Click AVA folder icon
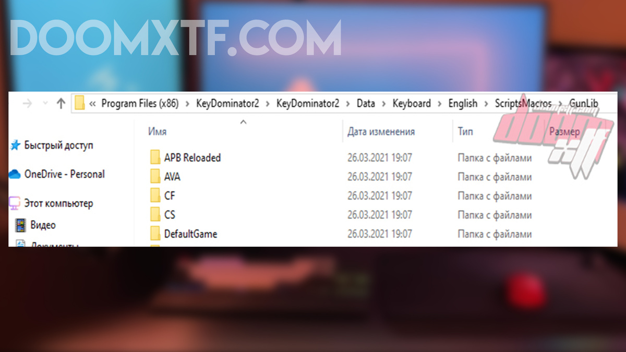This screenshot has height=352, width=626. click(155, 177)
